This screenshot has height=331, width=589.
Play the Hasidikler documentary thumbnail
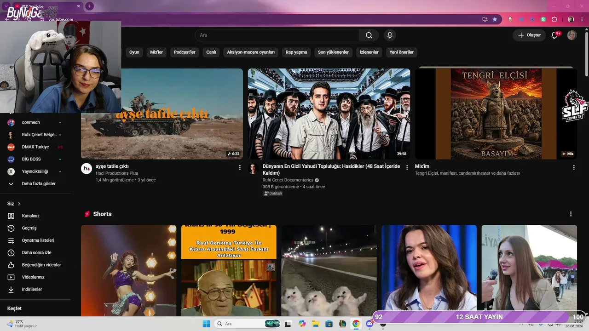tap(329, 114)
